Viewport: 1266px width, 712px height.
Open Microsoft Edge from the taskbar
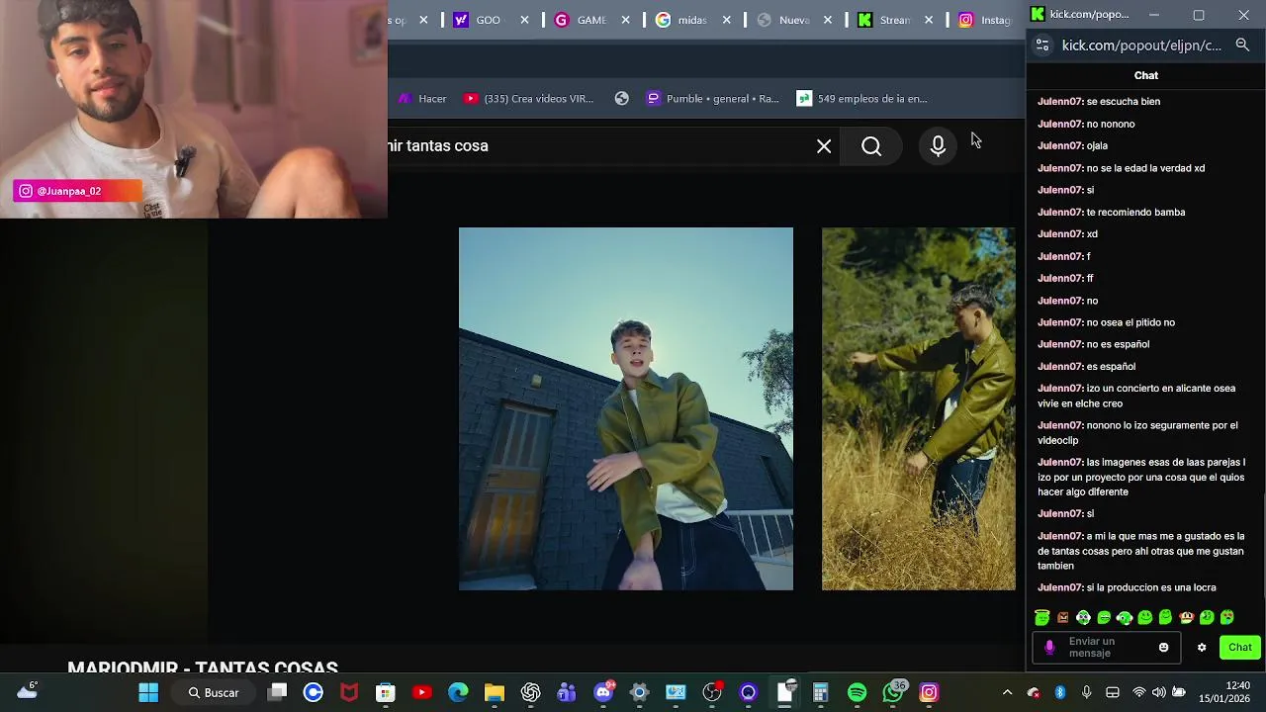458,692
